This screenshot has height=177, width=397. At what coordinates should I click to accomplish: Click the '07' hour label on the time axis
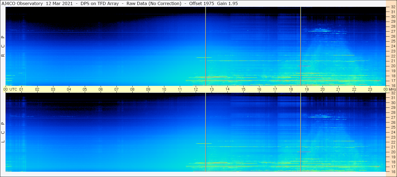[x=116, y=89]
